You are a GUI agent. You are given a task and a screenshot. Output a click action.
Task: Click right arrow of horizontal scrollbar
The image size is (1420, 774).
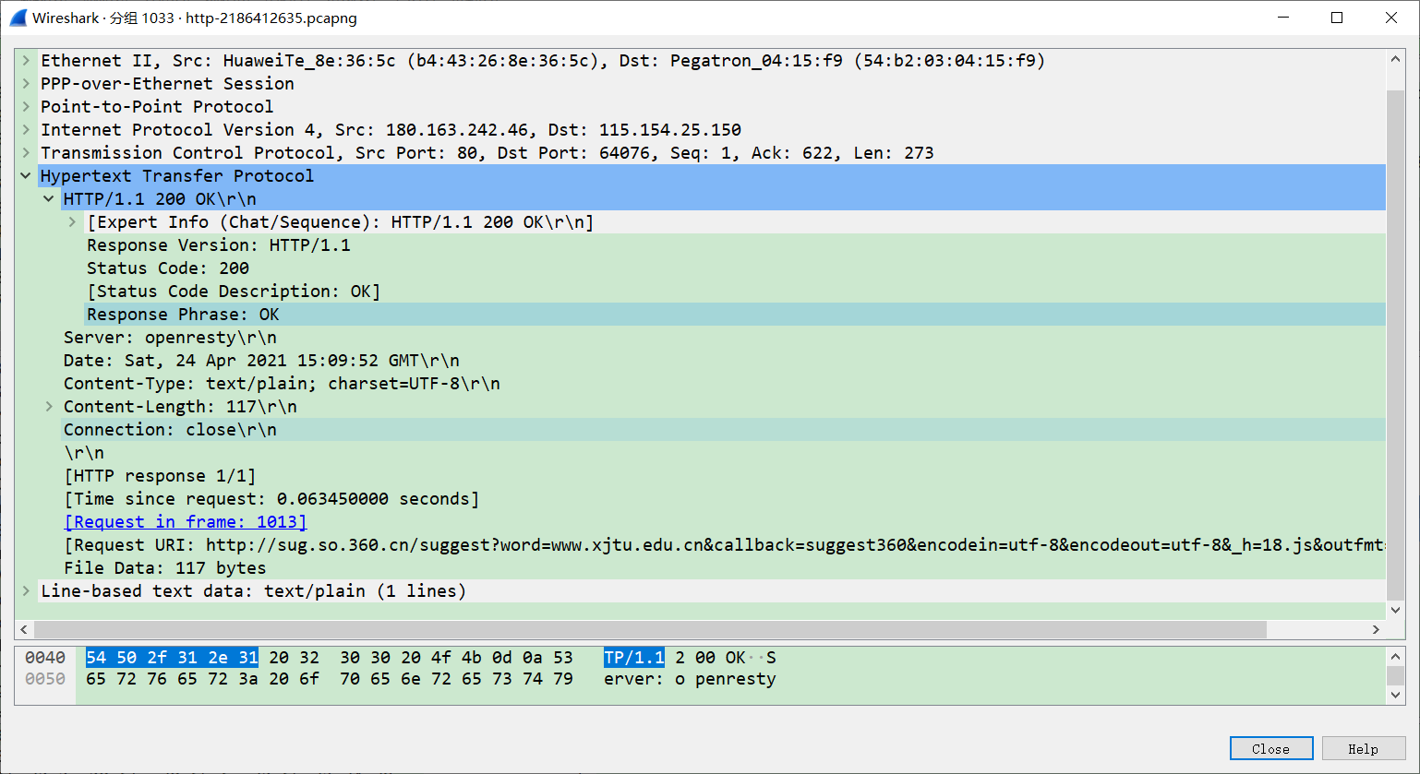pos(1376,629)
